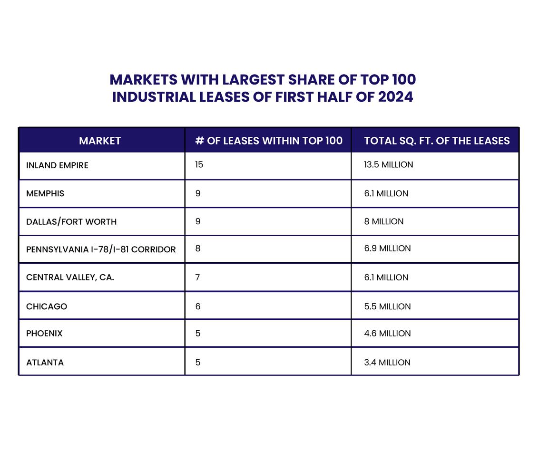
Task: Click the 8 MILLION value for Dallas/Fort Worth
Action: (383, 221)
